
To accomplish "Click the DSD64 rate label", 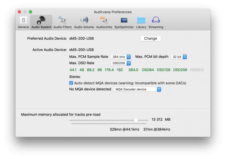I will pyautogui.click(x=148, y=70).
